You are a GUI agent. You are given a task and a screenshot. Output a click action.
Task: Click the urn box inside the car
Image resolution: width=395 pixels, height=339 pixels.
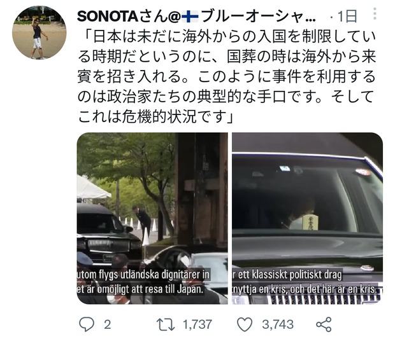310,223
